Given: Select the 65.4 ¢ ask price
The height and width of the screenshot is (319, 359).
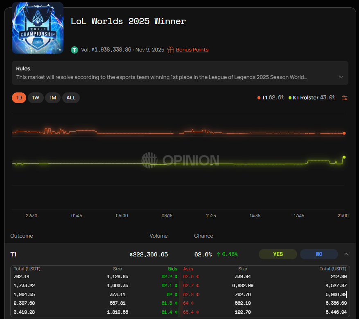Looking at the screenshot, I should click(191, 312).
